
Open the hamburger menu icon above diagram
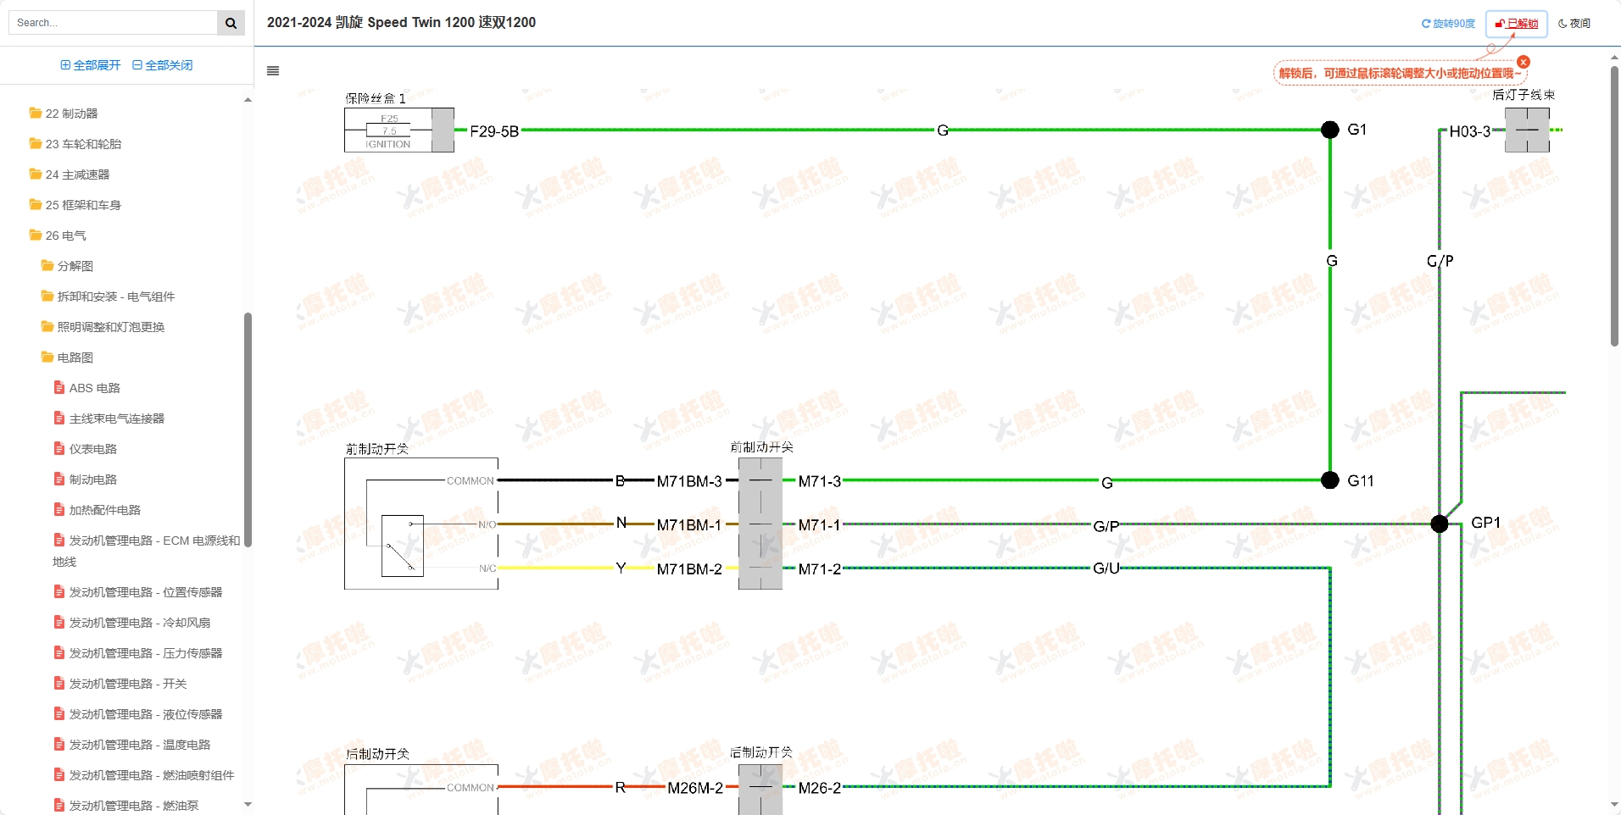(x=273, y=71)
